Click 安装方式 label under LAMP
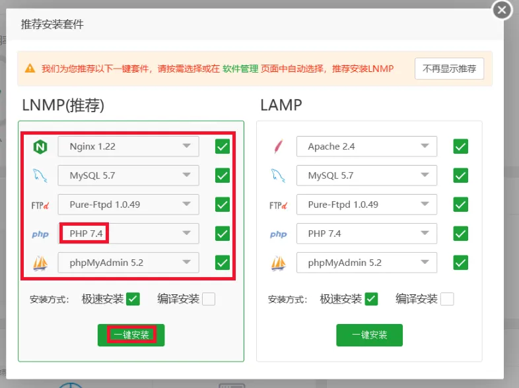This screenshot has width=519, height=388. [x=288, y=300]
